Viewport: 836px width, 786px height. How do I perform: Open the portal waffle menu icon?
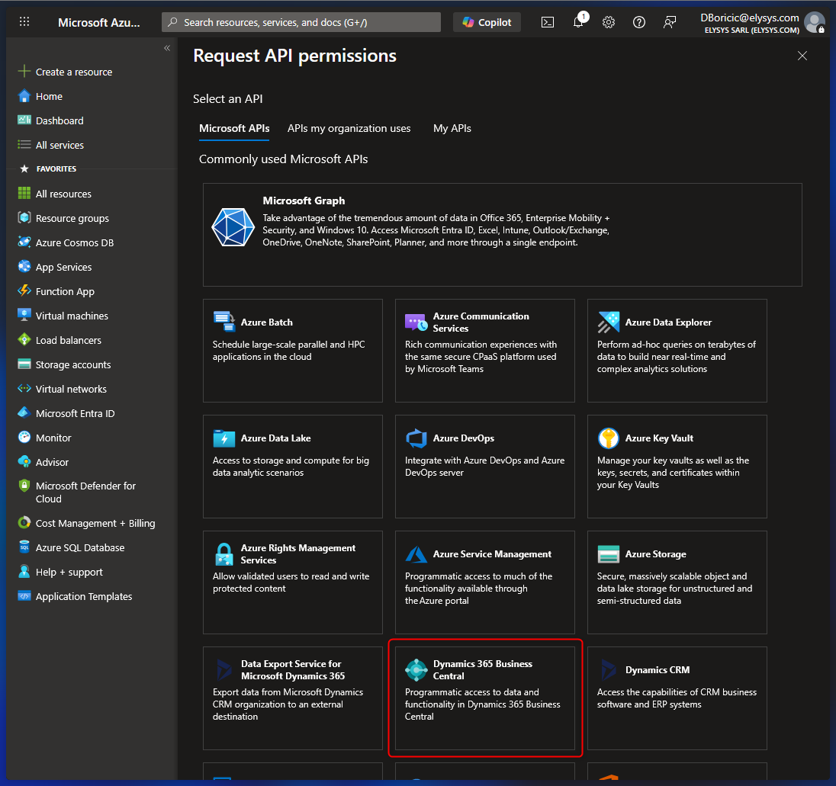point(24,22)
